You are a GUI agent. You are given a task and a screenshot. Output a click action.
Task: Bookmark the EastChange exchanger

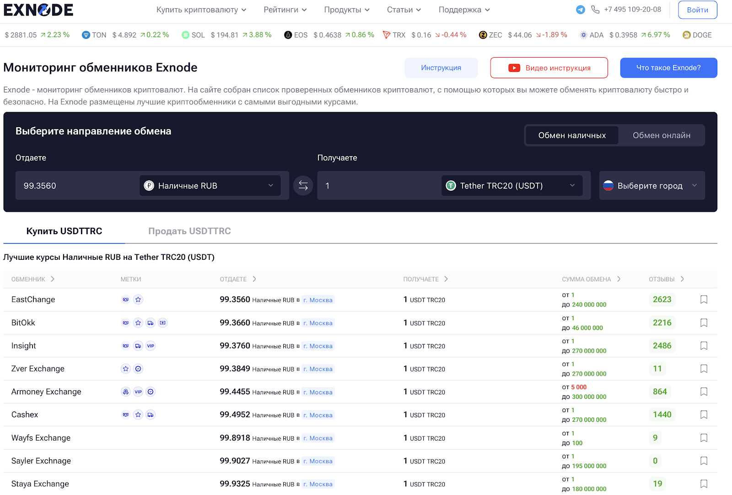click(704, 300)
